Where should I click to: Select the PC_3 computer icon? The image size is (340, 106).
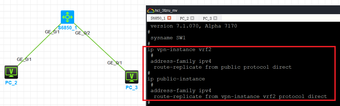[131, 77]
